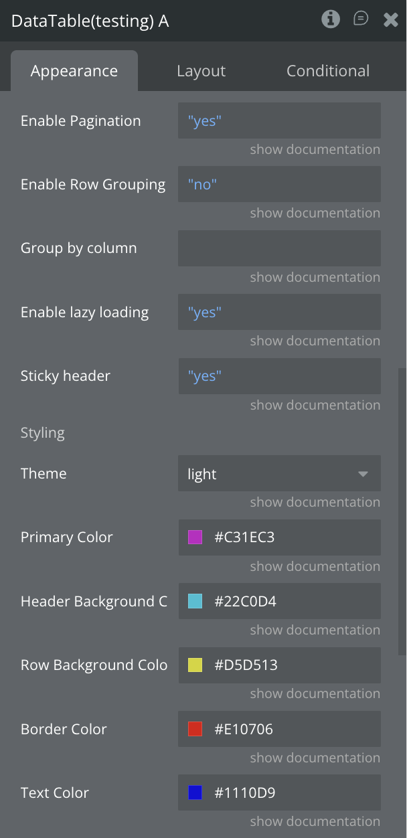This screenshot has height=838, width=407.
Task: Close the DataTable property editor
Action: point(391,20)
